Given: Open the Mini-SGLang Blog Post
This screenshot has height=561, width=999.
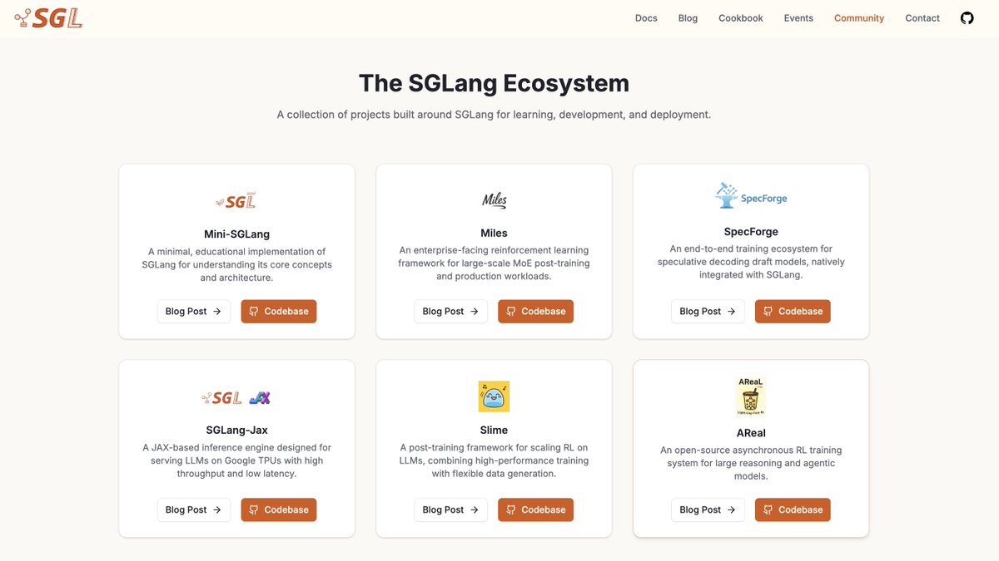Looking at the screenshot, I should click(193, 311).
